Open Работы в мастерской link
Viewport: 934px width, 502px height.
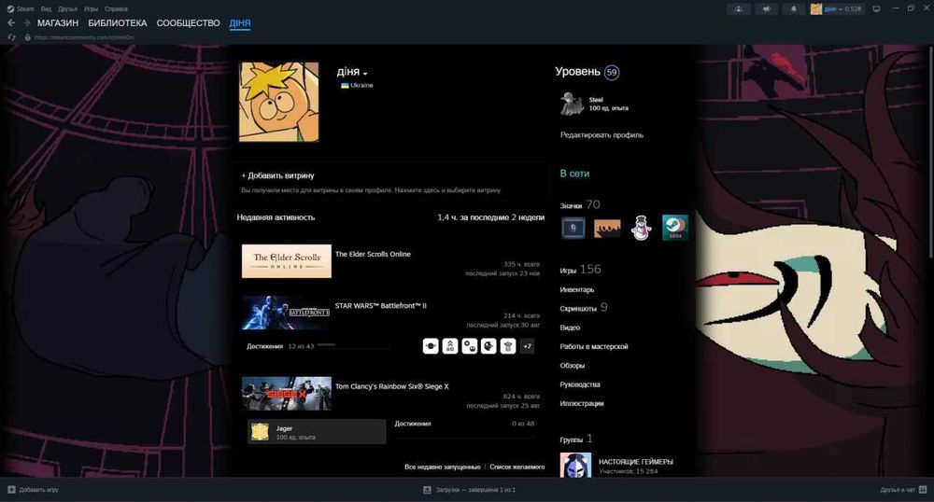[x=594, y=346]
